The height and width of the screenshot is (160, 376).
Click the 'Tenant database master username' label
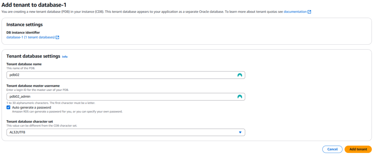pyautogui.click(x=33, y=86)
